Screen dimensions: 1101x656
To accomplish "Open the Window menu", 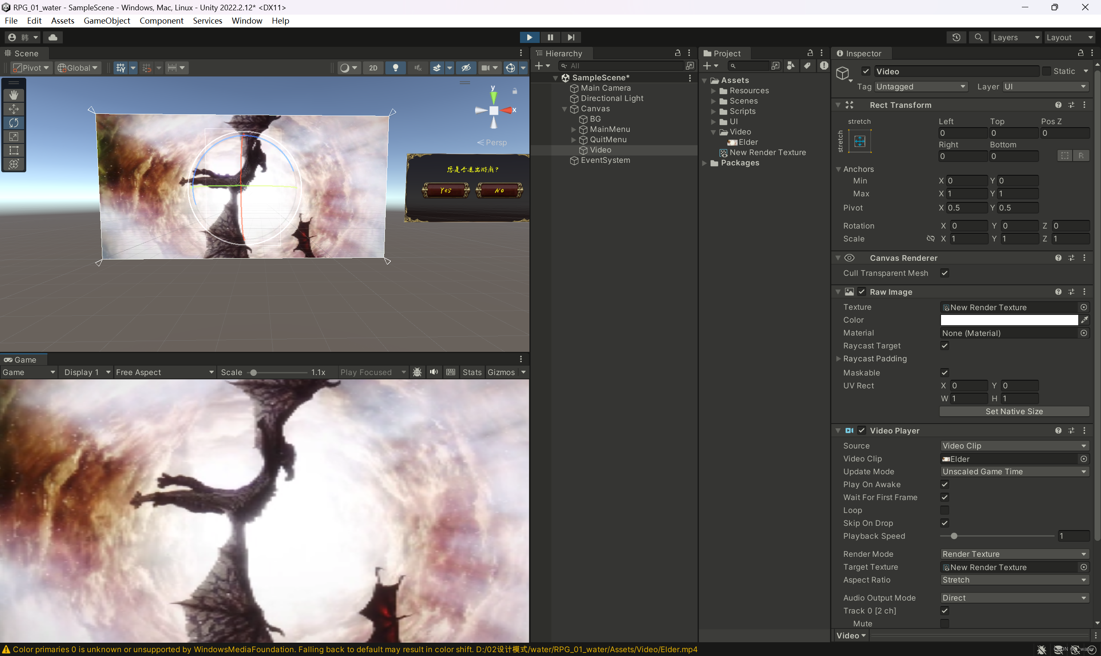I will tap(247, 21).
